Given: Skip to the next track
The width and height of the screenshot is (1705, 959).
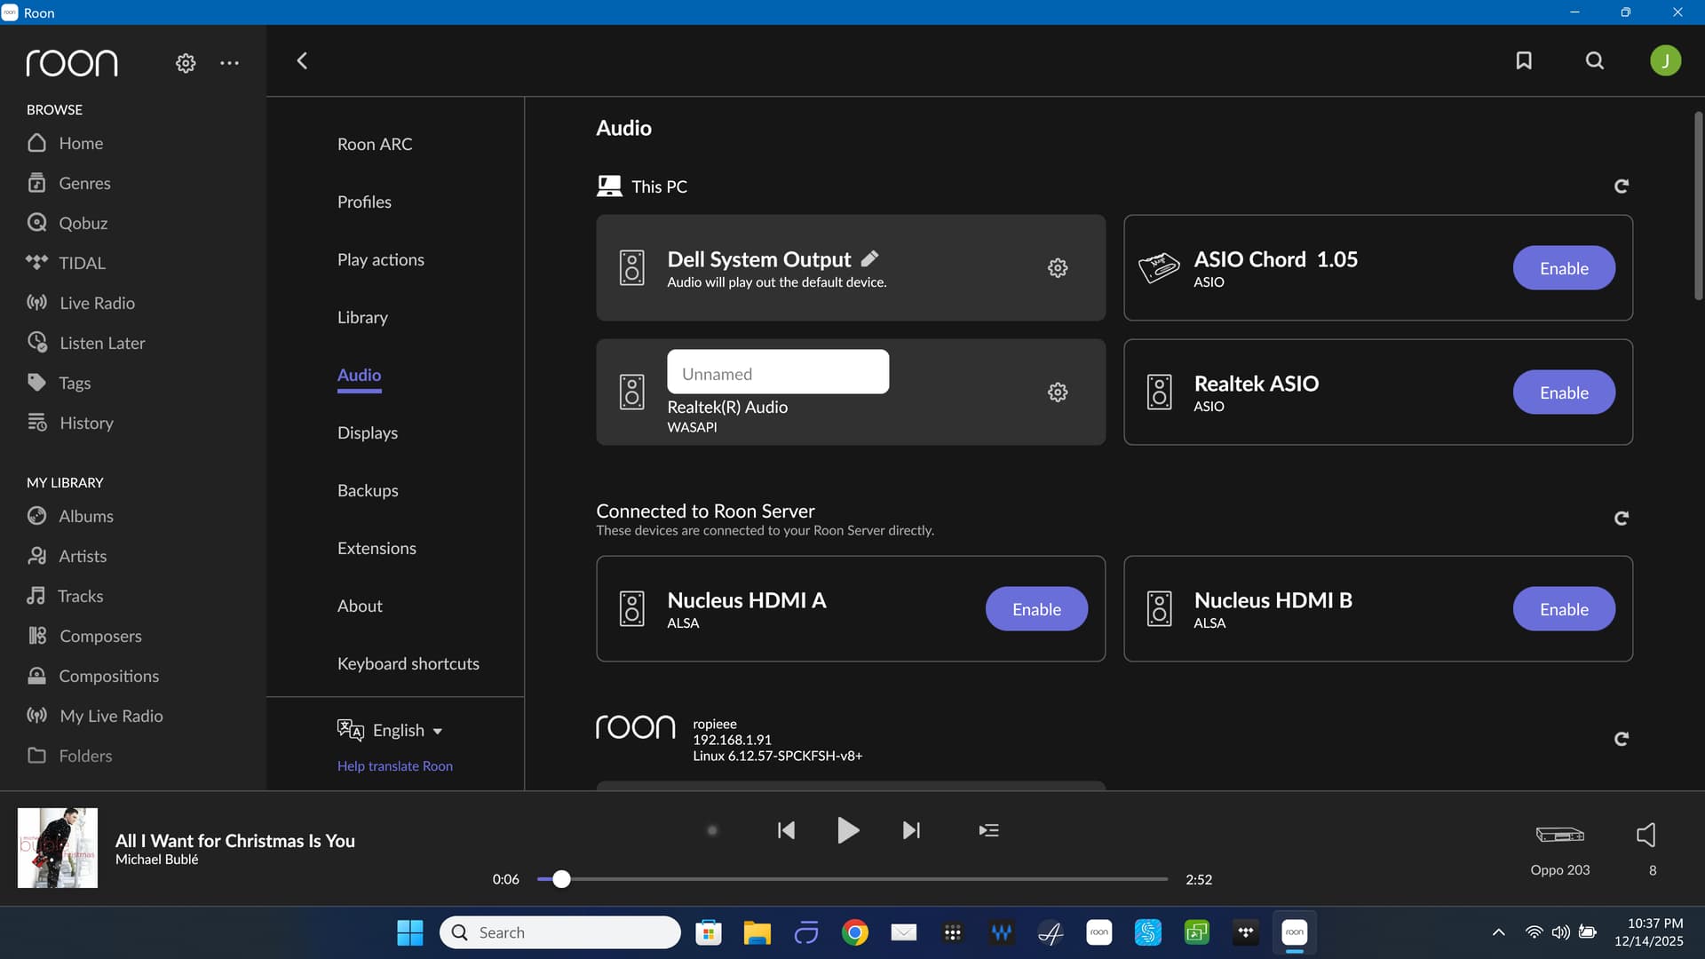Looking at the screenshot, I should tap(911, 830).
